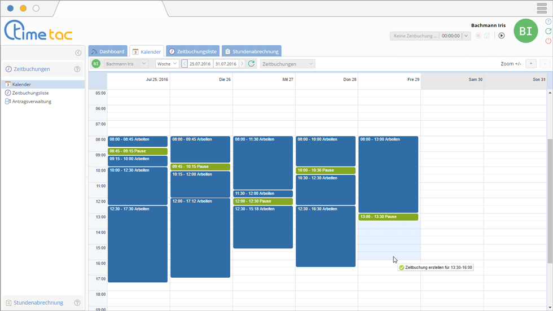Open Tuesday 10:15 - 12:00 Arbeiten entry
This screenshot has width=553, height=311.
click(200, 184)
